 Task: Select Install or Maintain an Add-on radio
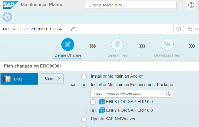[x=84, y=77]
